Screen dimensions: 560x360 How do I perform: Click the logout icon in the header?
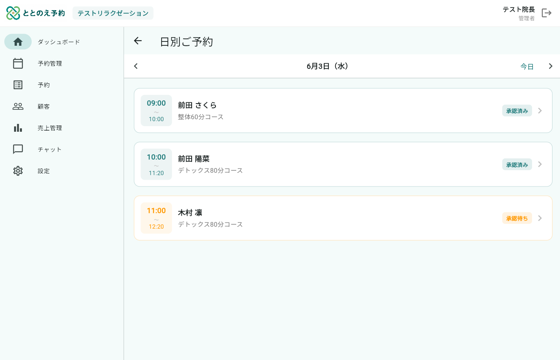pos(546,13)
